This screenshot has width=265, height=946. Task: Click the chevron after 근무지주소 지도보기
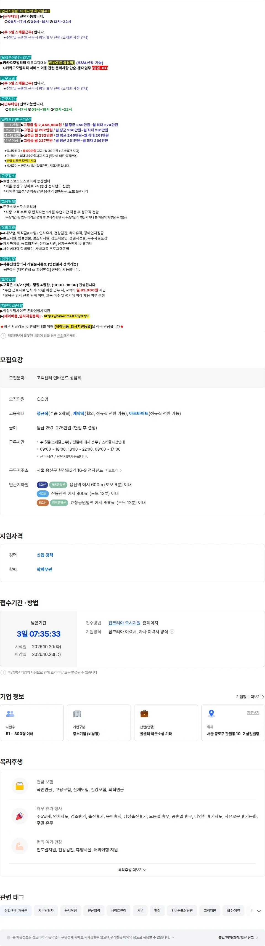pos(121,471)
